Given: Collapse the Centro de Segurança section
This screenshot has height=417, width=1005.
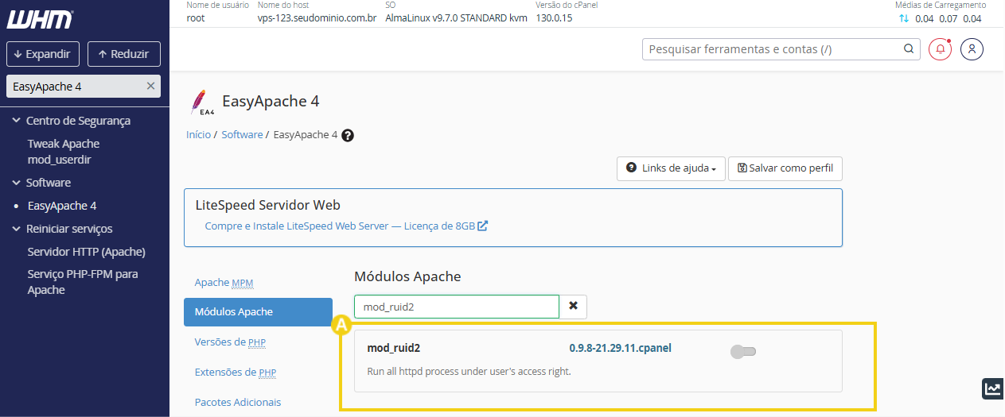Looking at the screenshot, I should click(x=16, y=121).
